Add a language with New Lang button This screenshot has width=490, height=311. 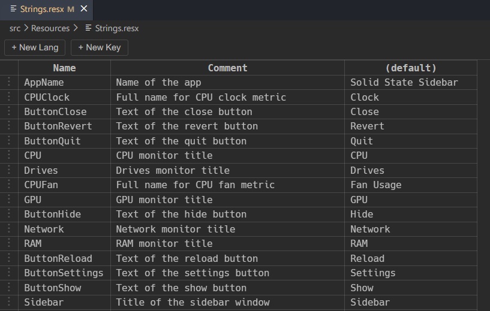pos(35,47)
